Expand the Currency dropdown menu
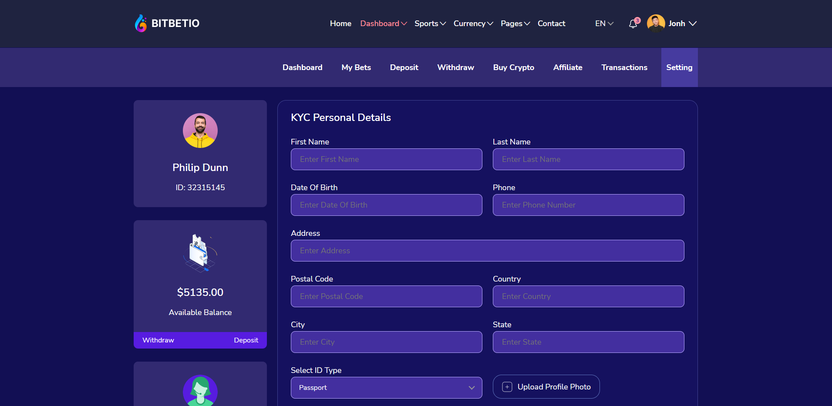832x406 pixels. [x=473, y=23]
